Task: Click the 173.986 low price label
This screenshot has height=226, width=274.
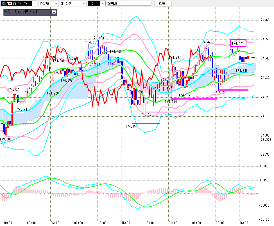Action: [x=6, y=139]
